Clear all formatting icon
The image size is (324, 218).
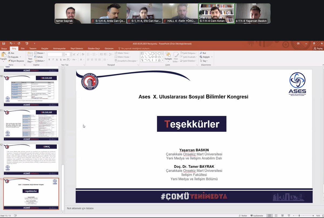coord(83,54)
